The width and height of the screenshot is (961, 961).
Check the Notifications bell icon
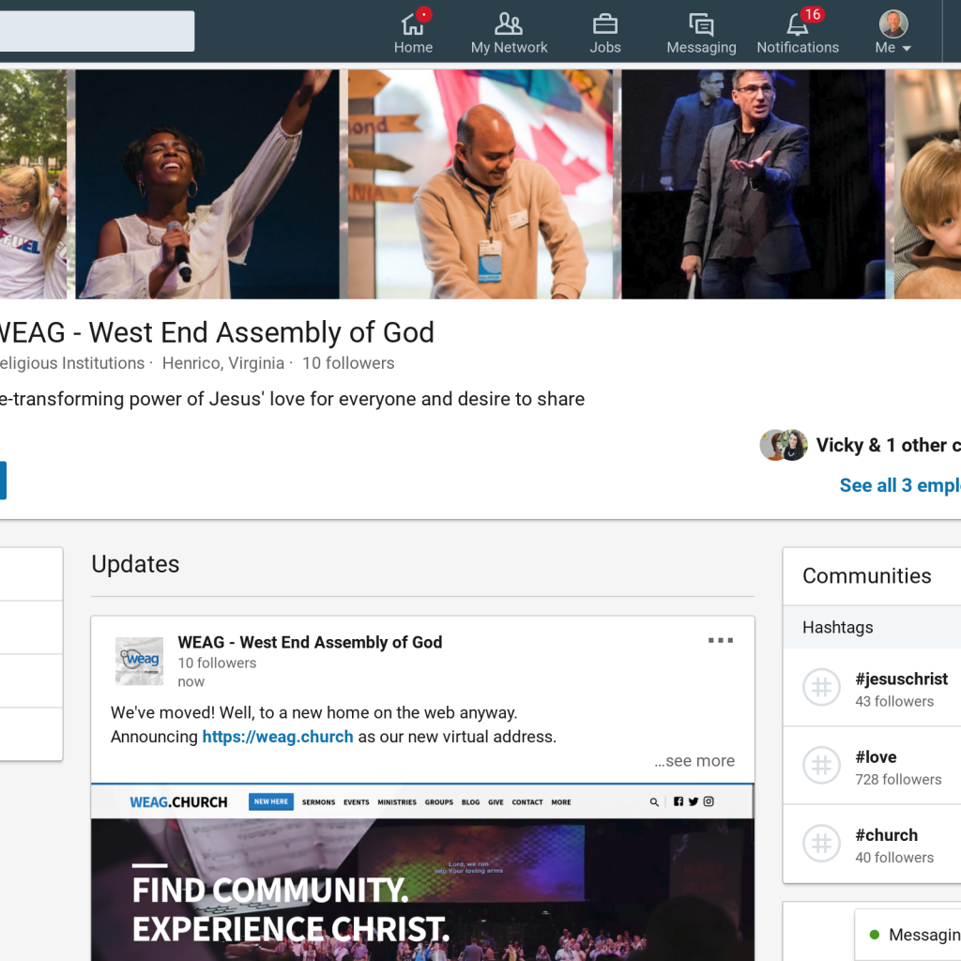pyautogui.click(x=797, y=23)
